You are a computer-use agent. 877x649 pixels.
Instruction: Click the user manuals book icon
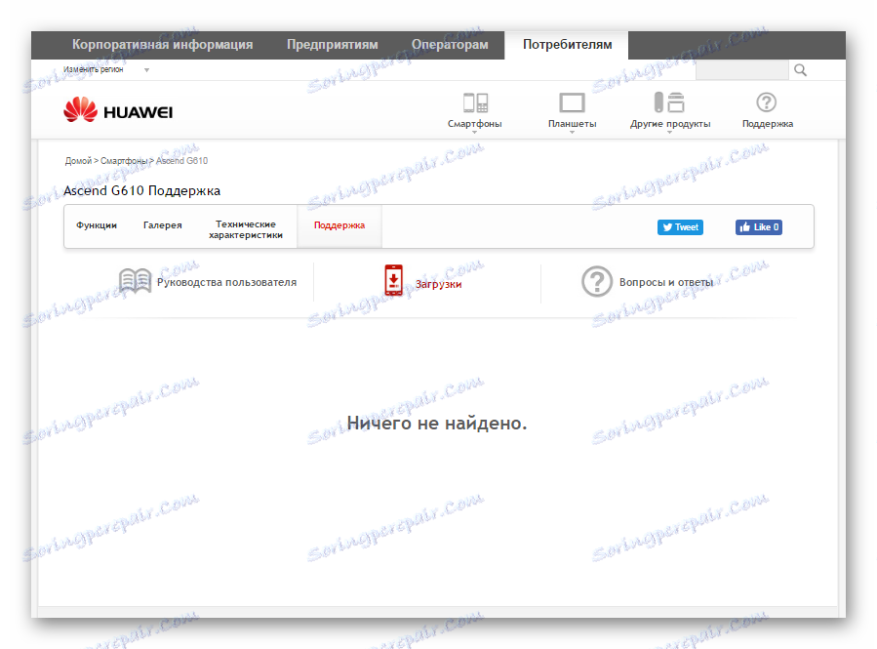point(135,281)
